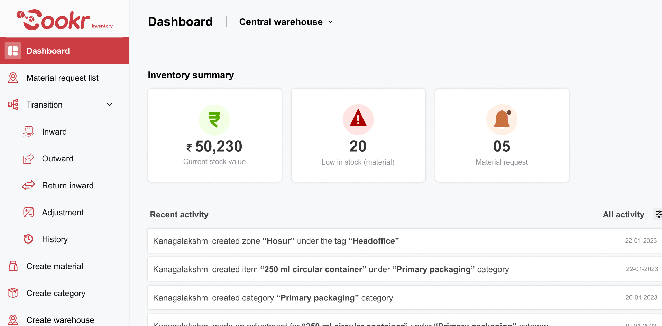Click the All activity link
The height and width of the screenshot is (326, 662).
(623, 215)
